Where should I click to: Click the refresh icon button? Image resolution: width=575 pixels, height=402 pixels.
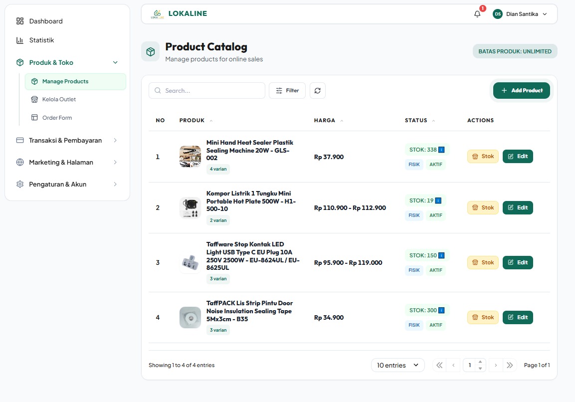click(x=318, y=91)
